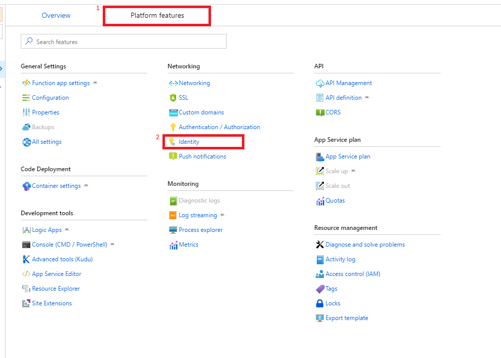Click the Metrics chart icon
Viewport: 501px width, 358px height.
[x=173, y=245]
